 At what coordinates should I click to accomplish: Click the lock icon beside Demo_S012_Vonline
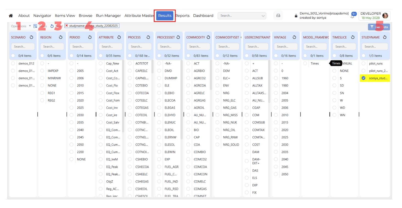[x=296, y=16]
